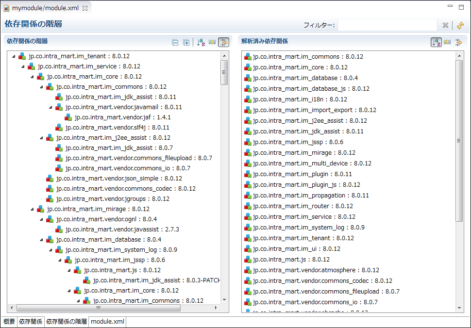Click the im_database 8.0.4 module icon in resolved list
The width and height of the screenshot is (471, 328).
[x=248, y=78]
